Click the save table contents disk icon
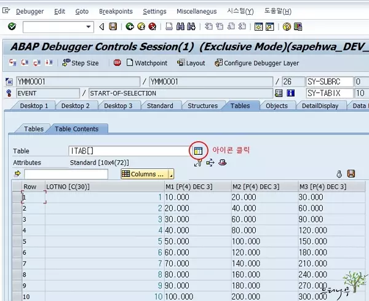The image size is (369, 301). point(351,174)
